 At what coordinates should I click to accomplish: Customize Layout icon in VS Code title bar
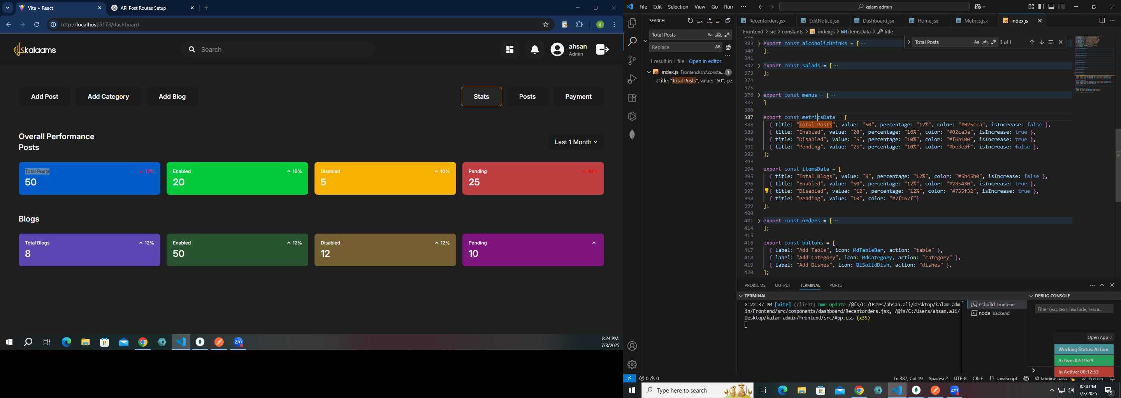coord(1031,7)
